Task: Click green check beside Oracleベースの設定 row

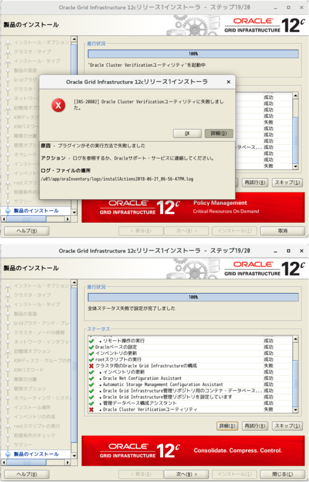Action: (91, 347)
